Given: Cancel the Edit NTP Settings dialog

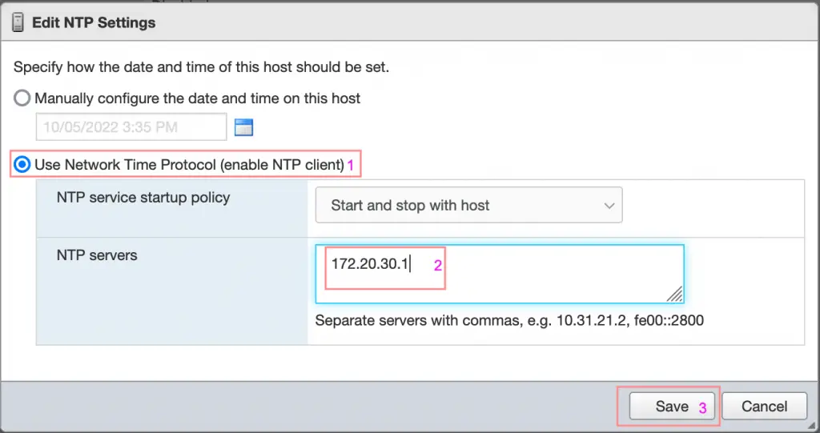Looking at the screenshot, I should (x=765, y=407).
